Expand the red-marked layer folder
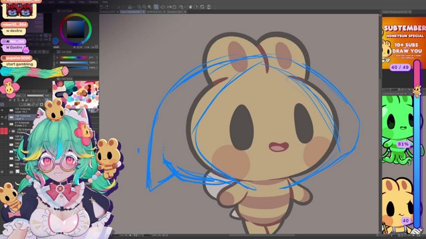This screenshot has height=239, width=426. [x=10, y=131]
